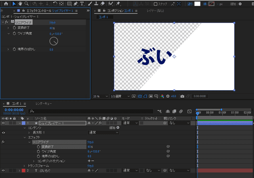
Task: Select the Type (T) tool
Action: point(82,4)
